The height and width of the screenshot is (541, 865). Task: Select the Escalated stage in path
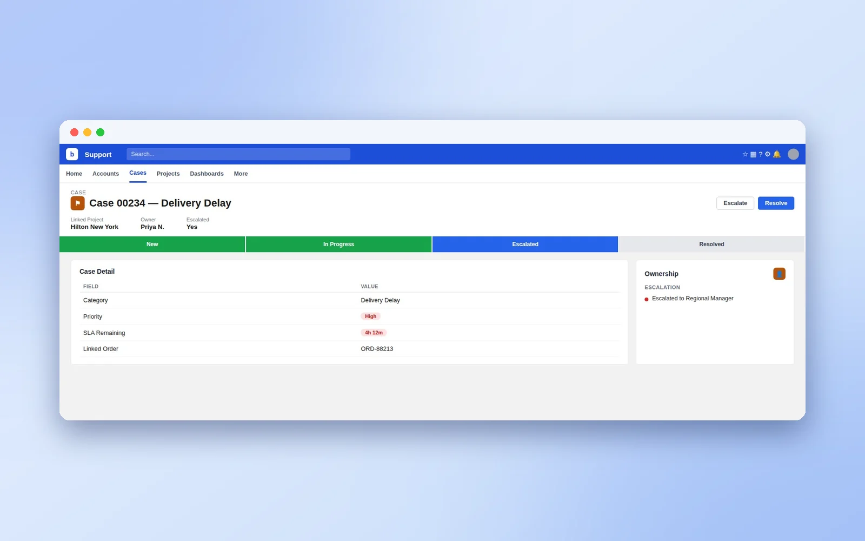click(525, 244)
